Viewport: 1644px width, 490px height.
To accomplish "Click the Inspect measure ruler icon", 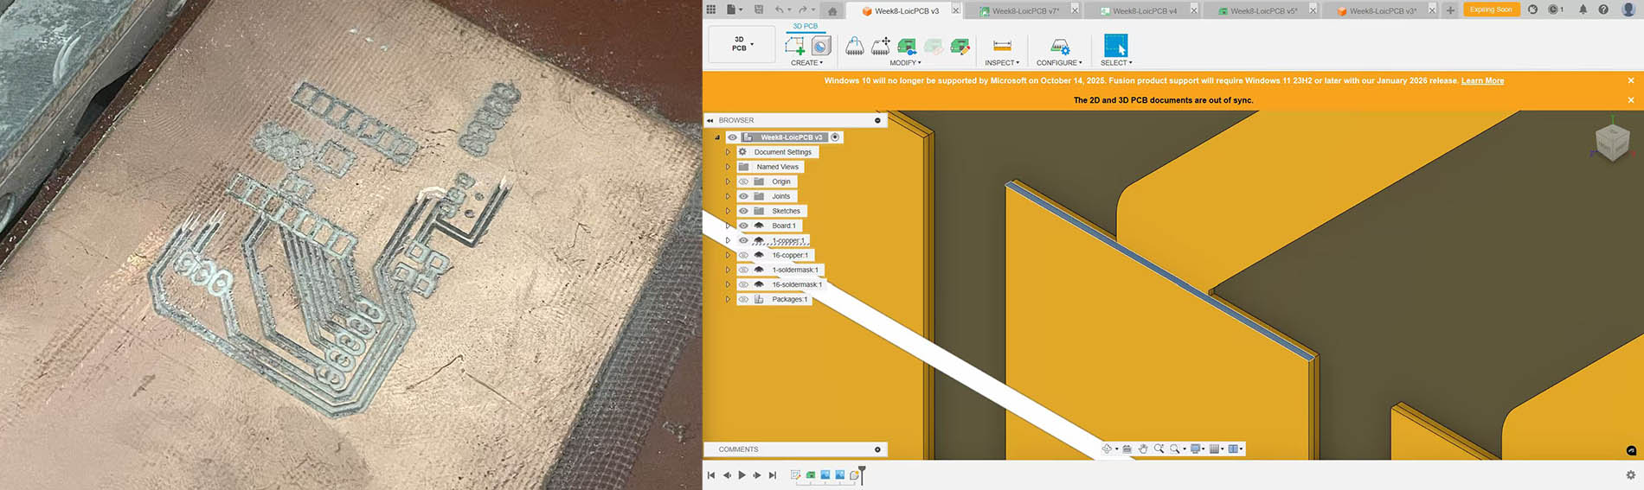I will pyautogui.click(x=1002, y=46).
